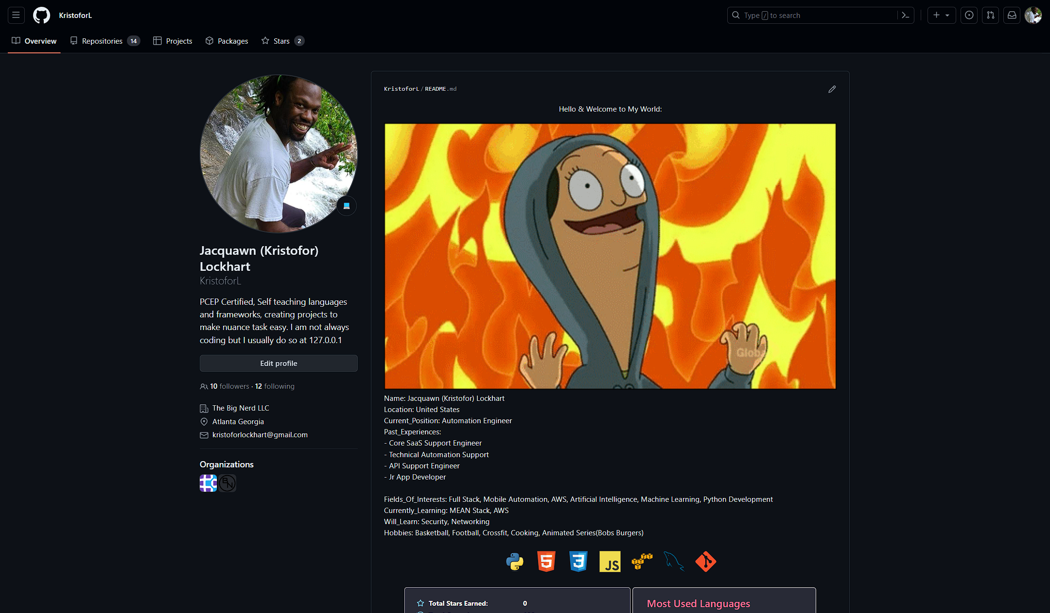Open the notifications inbox icon
Image resolution: width=1050 pixels, height=613 pixels.
tap(1012, 15)
